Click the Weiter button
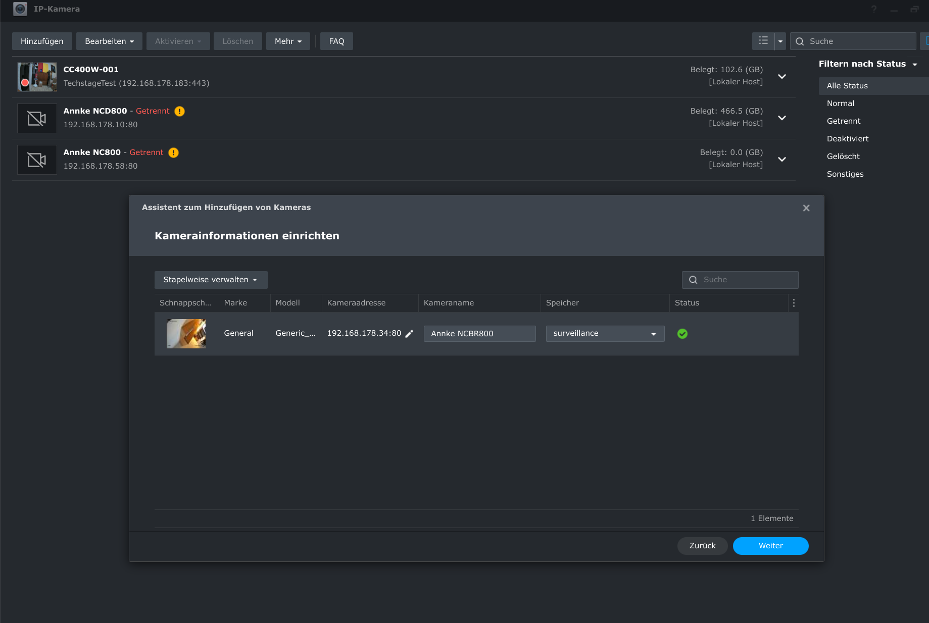Screen dimensions: 929x623 pyautogui.click(x=770, y=546)
